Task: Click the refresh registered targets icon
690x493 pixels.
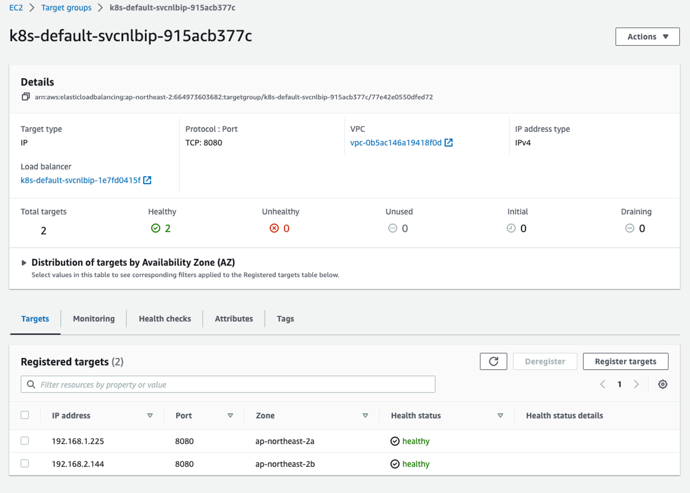Action: (493, 361)
